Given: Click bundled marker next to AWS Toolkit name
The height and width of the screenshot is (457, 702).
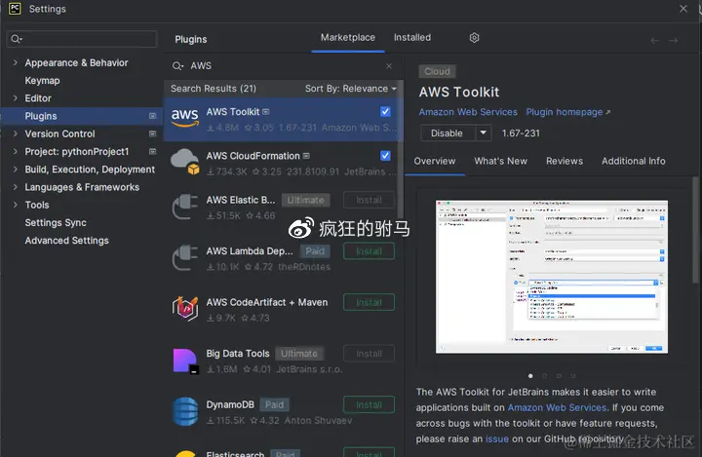Looking at the screenshot, I should [x=266, y=111].
